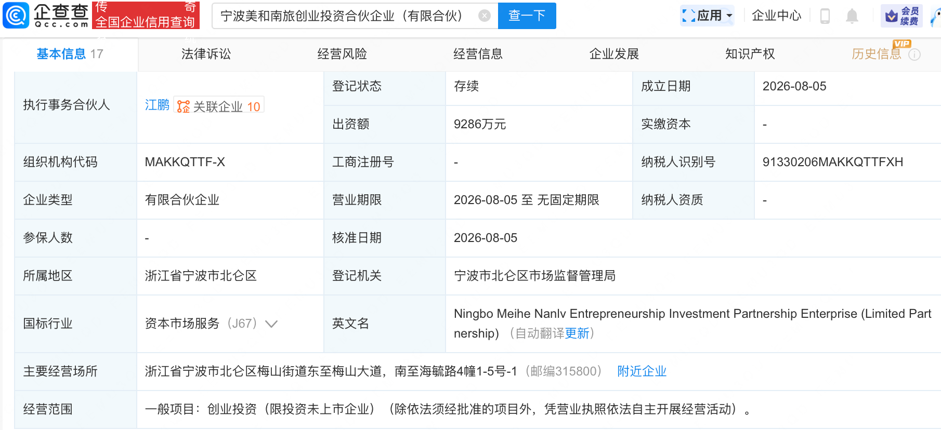Click the 浙江省宁波市北仓区 region value

(201, 276)
